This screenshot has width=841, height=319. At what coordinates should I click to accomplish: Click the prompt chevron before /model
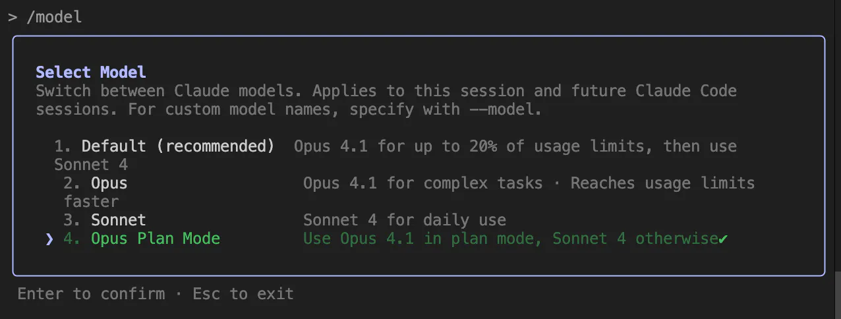tap(12, 17)
